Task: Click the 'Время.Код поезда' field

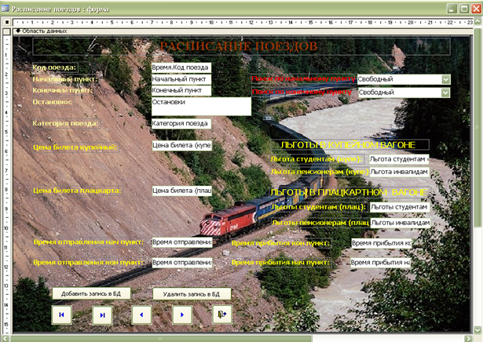Action: [181, 67]
